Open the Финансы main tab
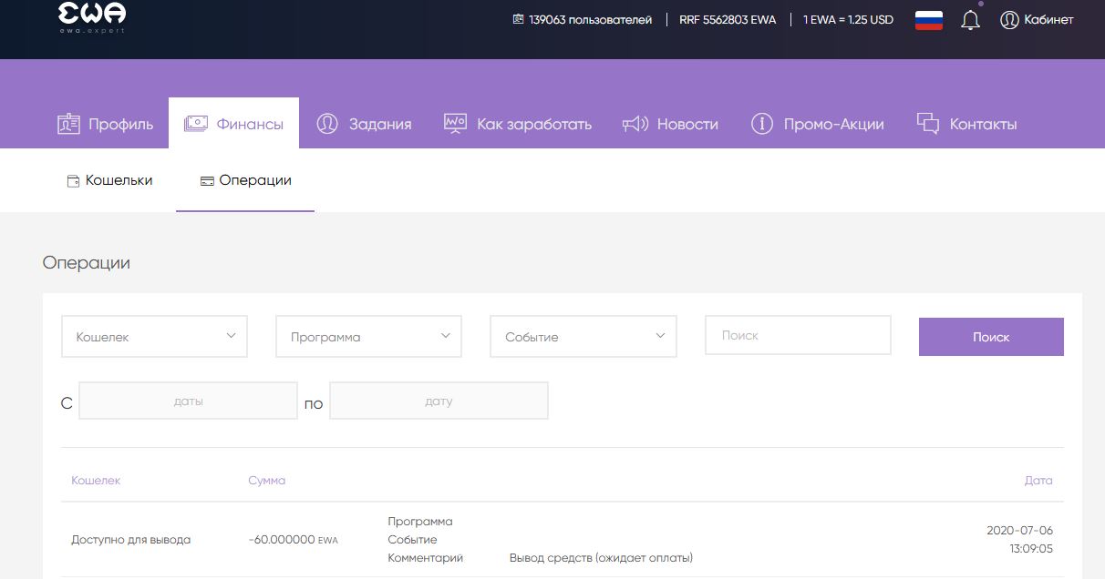 pyautogui.click(x=234, y=124)
